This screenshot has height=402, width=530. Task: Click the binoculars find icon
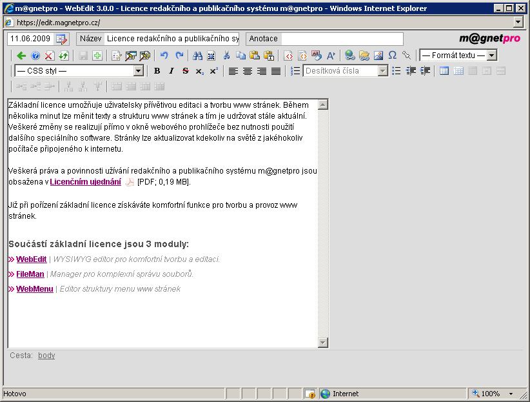[197, 55]
